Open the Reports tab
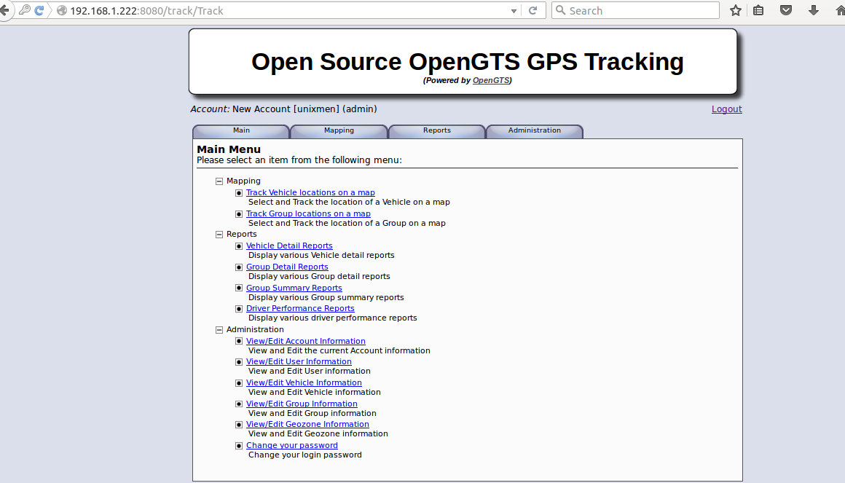This screenshot has width=845, height=483. pos(437,131)
